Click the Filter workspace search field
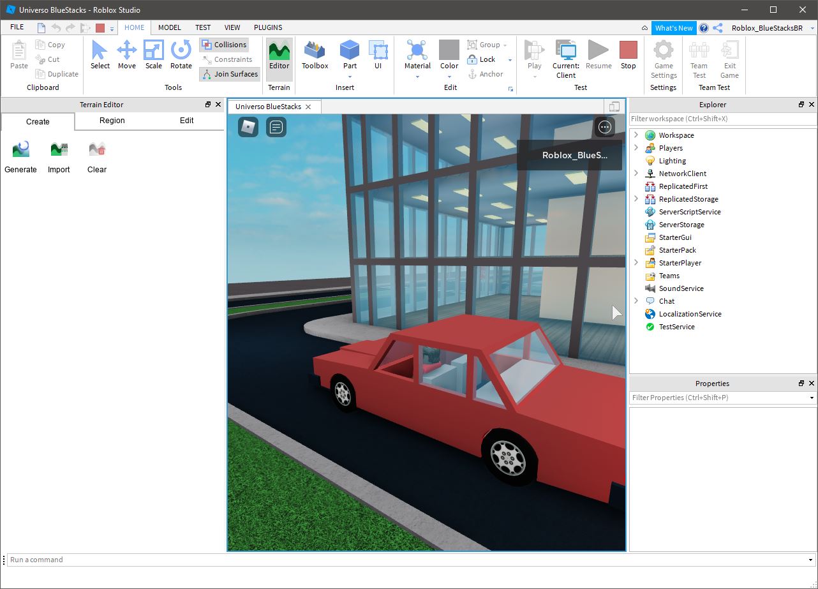 pos(723,119)
